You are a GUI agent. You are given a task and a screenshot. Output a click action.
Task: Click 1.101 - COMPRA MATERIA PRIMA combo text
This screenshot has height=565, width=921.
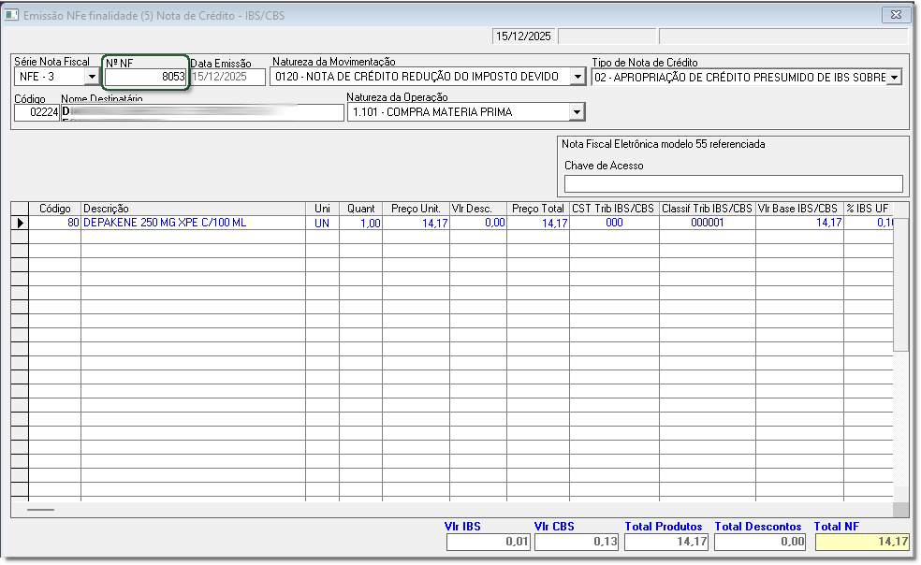point(432,112)
